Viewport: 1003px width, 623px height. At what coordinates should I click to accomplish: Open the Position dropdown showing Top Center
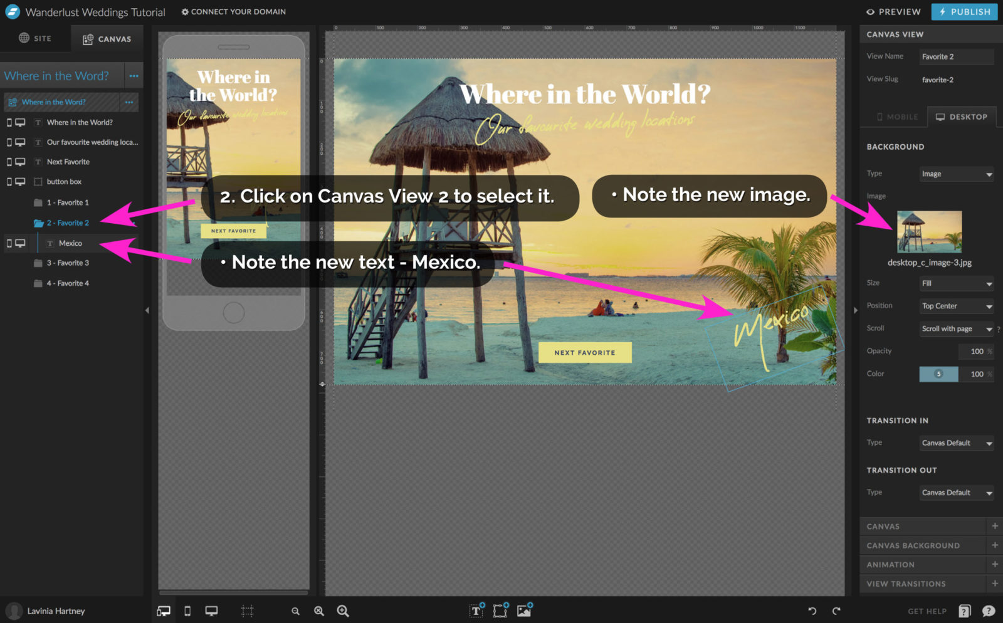(x=956, y=306)
